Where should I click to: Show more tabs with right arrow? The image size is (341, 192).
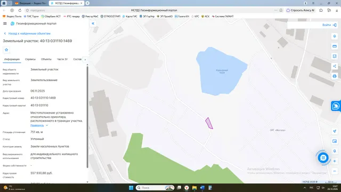(85, 59)
